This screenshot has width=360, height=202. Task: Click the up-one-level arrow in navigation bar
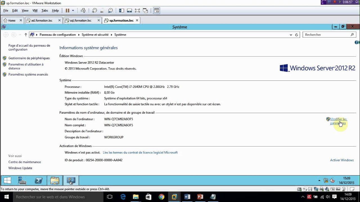[26, 35]
